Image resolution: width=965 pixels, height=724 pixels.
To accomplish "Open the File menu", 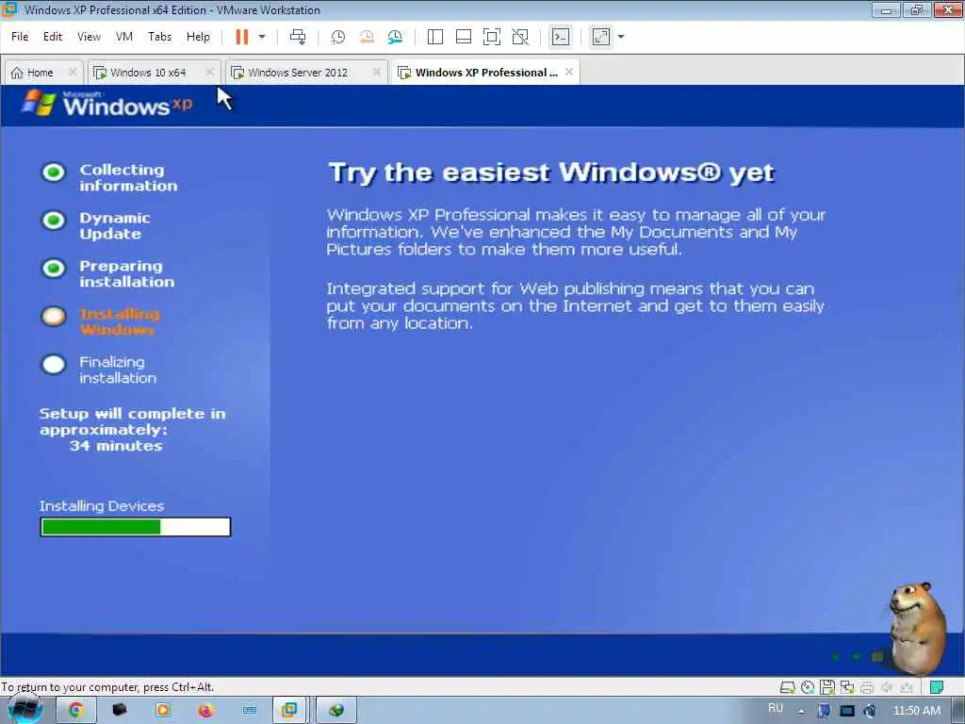I will tap(20, 37).
